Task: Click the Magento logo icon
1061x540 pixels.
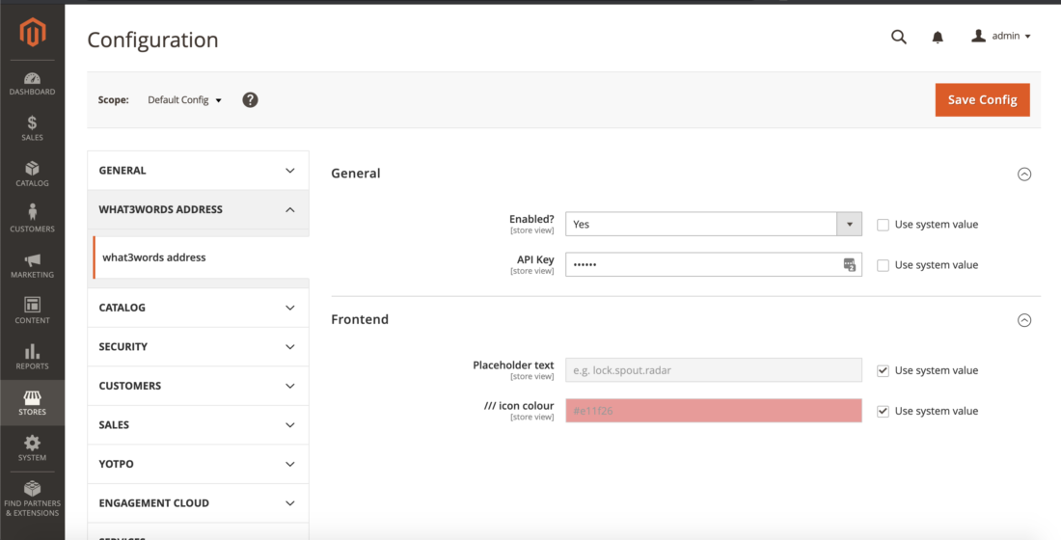Action: pos(33,33)
